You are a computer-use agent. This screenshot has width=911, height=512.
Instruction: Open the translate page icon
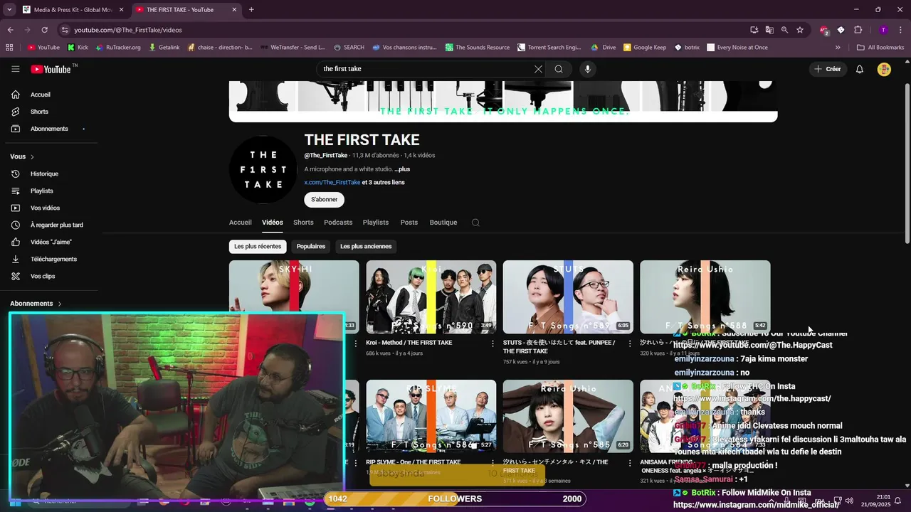coord(769,30)
